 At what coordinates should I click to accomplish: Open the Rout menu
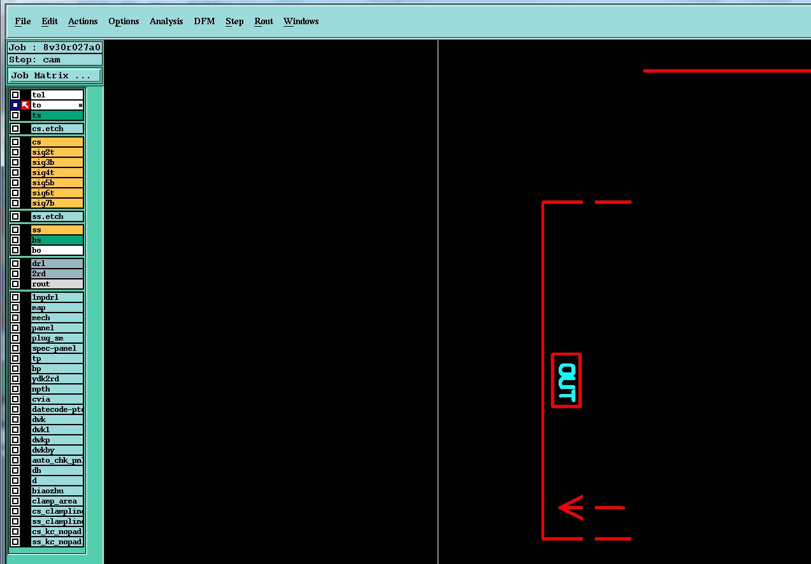point(264,22)
